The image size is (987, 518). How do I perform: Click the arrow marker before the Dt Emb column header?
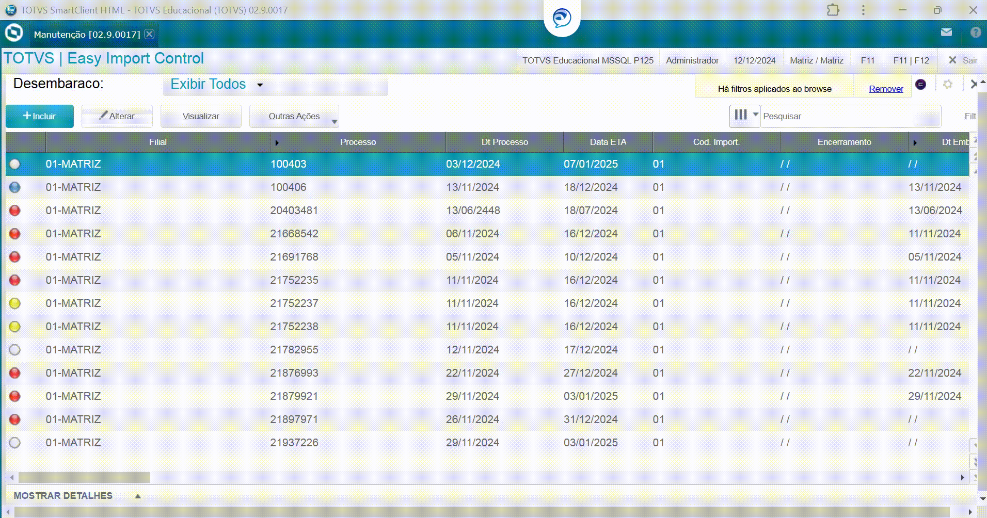pyautogui.click(x=915, y=143)
